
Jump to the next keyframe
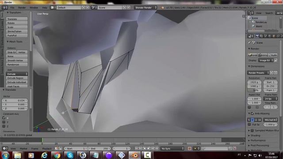click(153, 148)
